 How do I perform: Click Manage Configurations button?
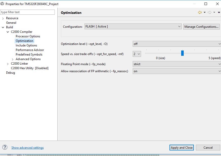point(201,27)
